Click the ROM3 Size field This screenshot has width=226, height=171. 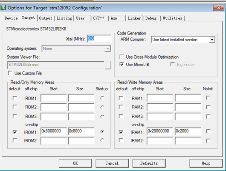(81, 117)
